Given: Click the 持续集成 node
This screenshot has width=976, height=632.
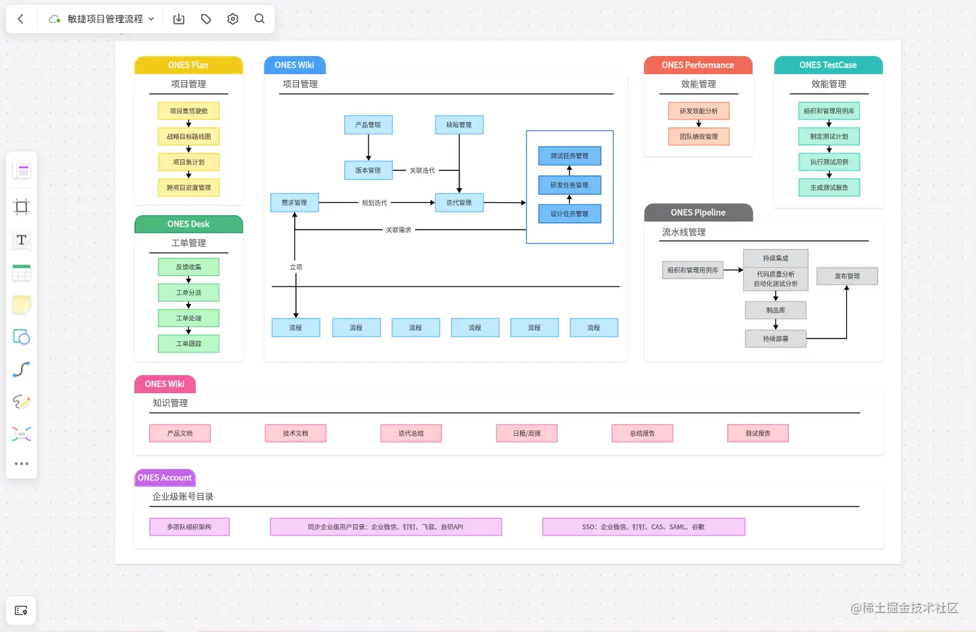Looking at the screenshot, I should point(776,258).
